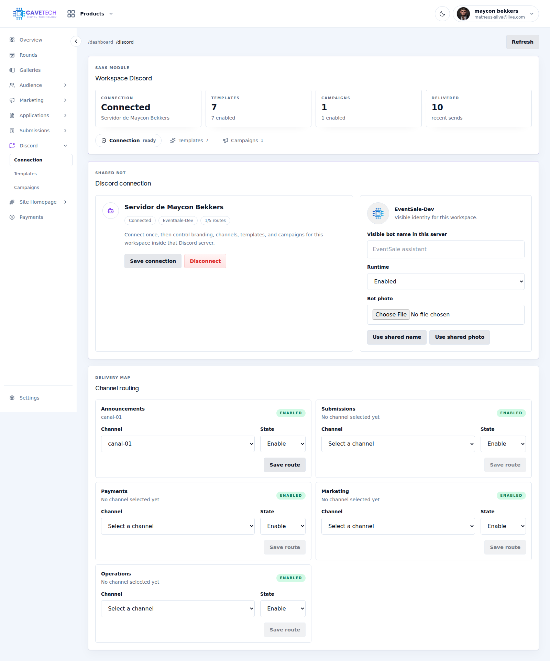Click the Refresh button
This screenshot has height=661, width=550.
click(522, 42)
